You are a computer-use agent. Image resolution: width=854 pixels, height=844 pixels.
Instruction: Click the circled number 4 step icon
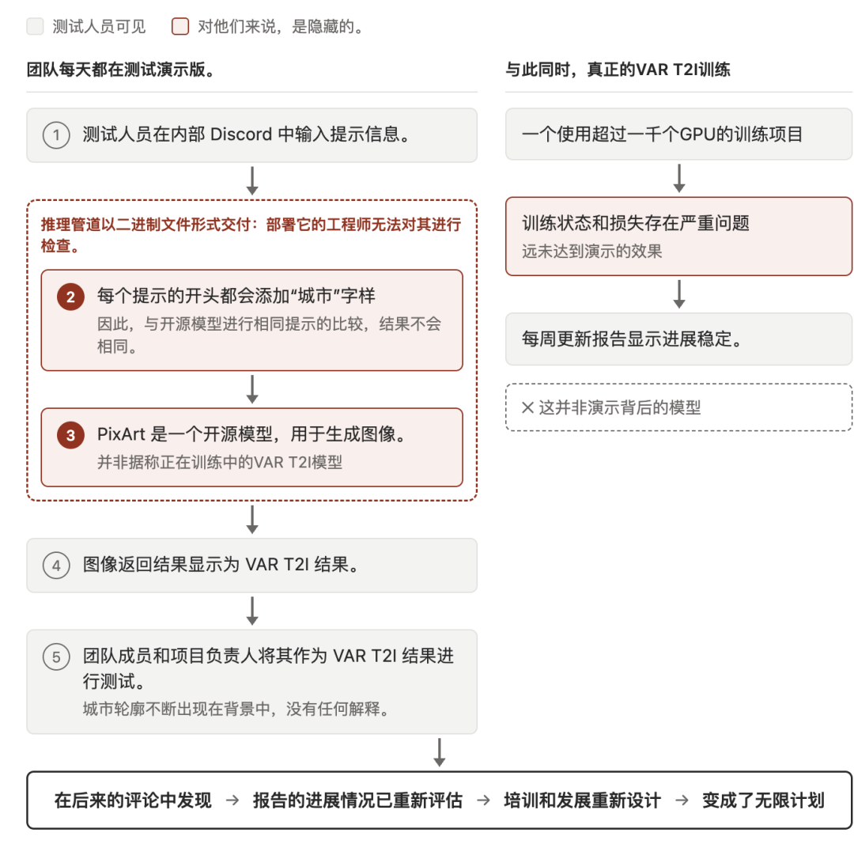tap(56, 566)
